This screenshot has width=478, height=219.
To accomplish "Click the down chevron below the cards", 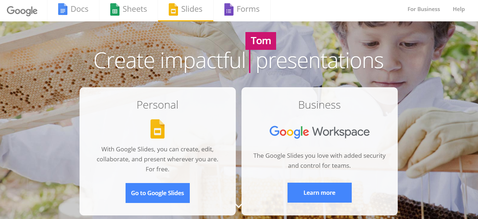I will pyautogui.click(x=239, y=206).
